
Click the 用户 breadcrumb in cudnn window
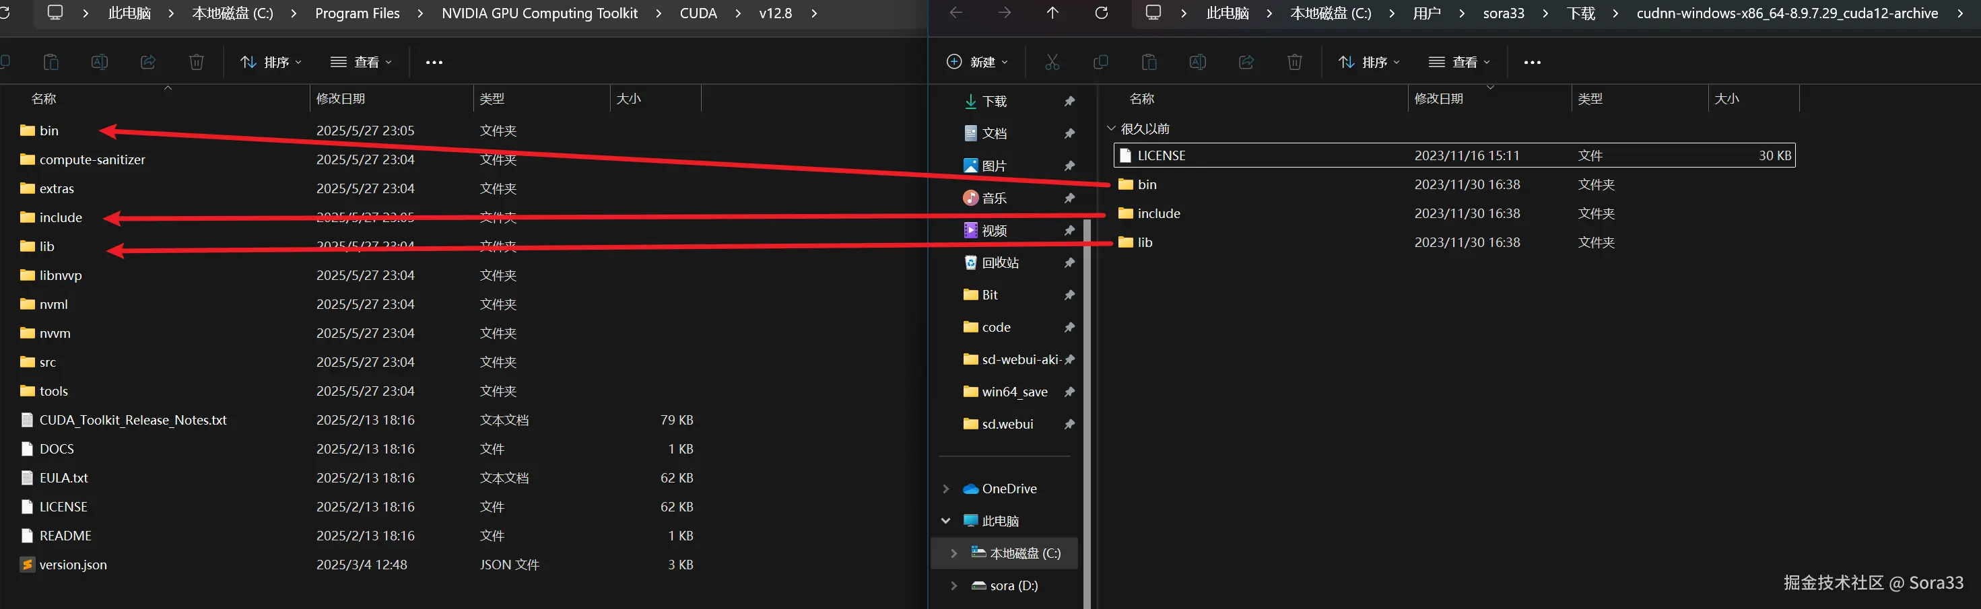(x=1427, y=13)
